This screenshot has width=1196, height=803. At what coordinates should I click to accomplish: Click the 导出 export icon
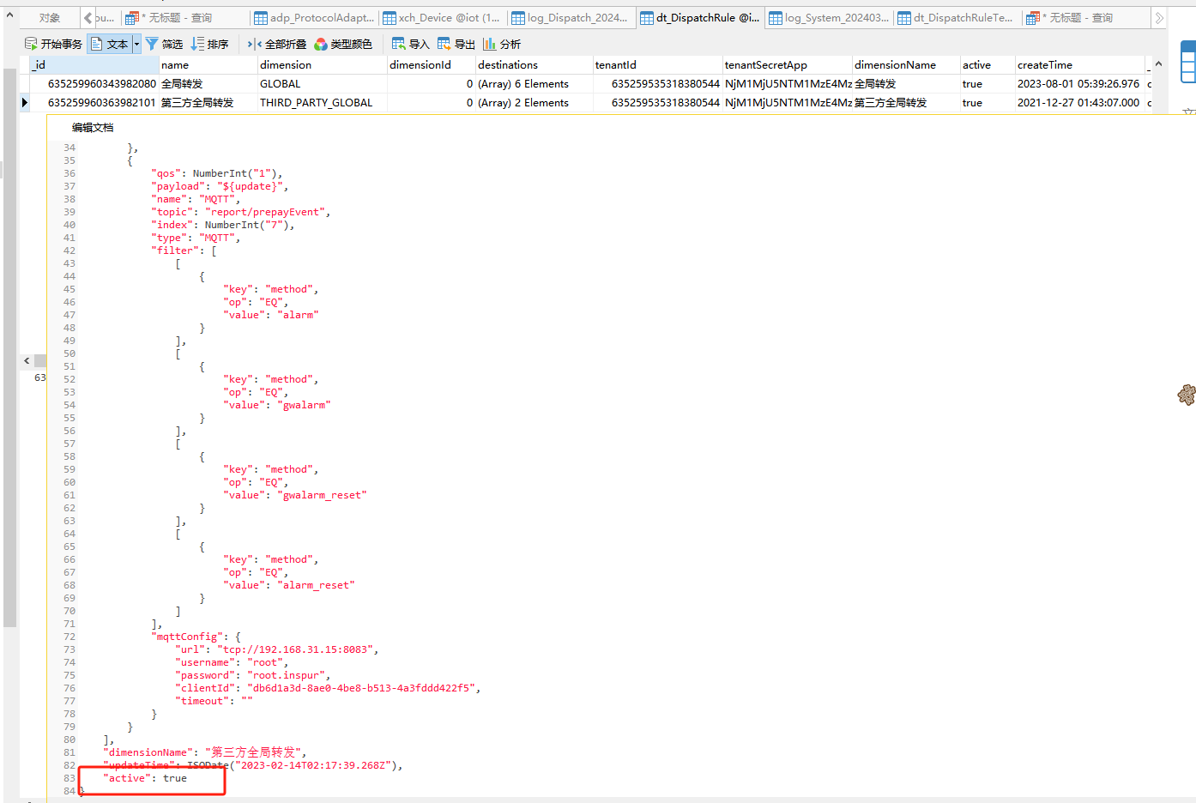(x=444, y=44)
